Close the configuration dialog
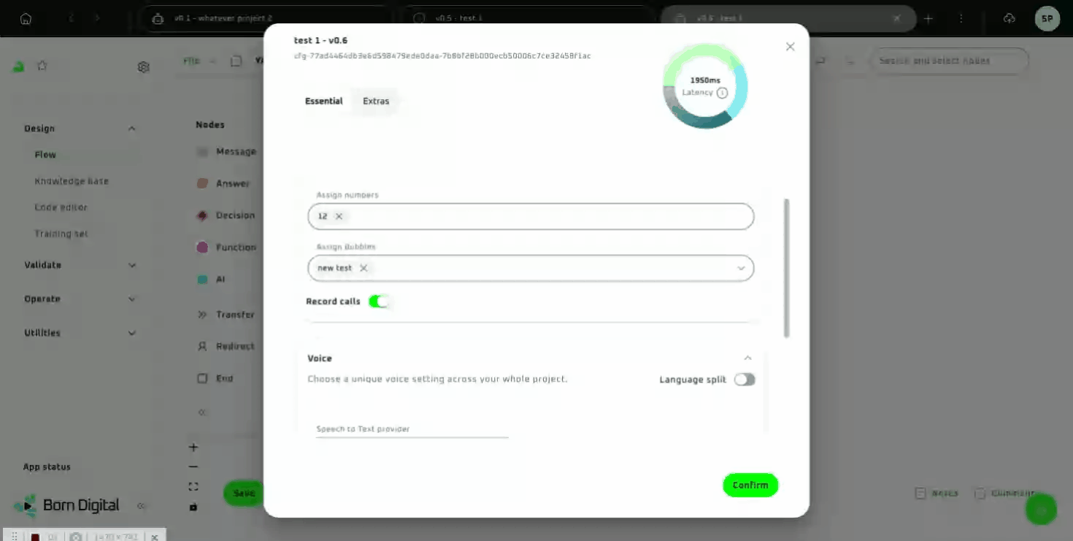 790,47
